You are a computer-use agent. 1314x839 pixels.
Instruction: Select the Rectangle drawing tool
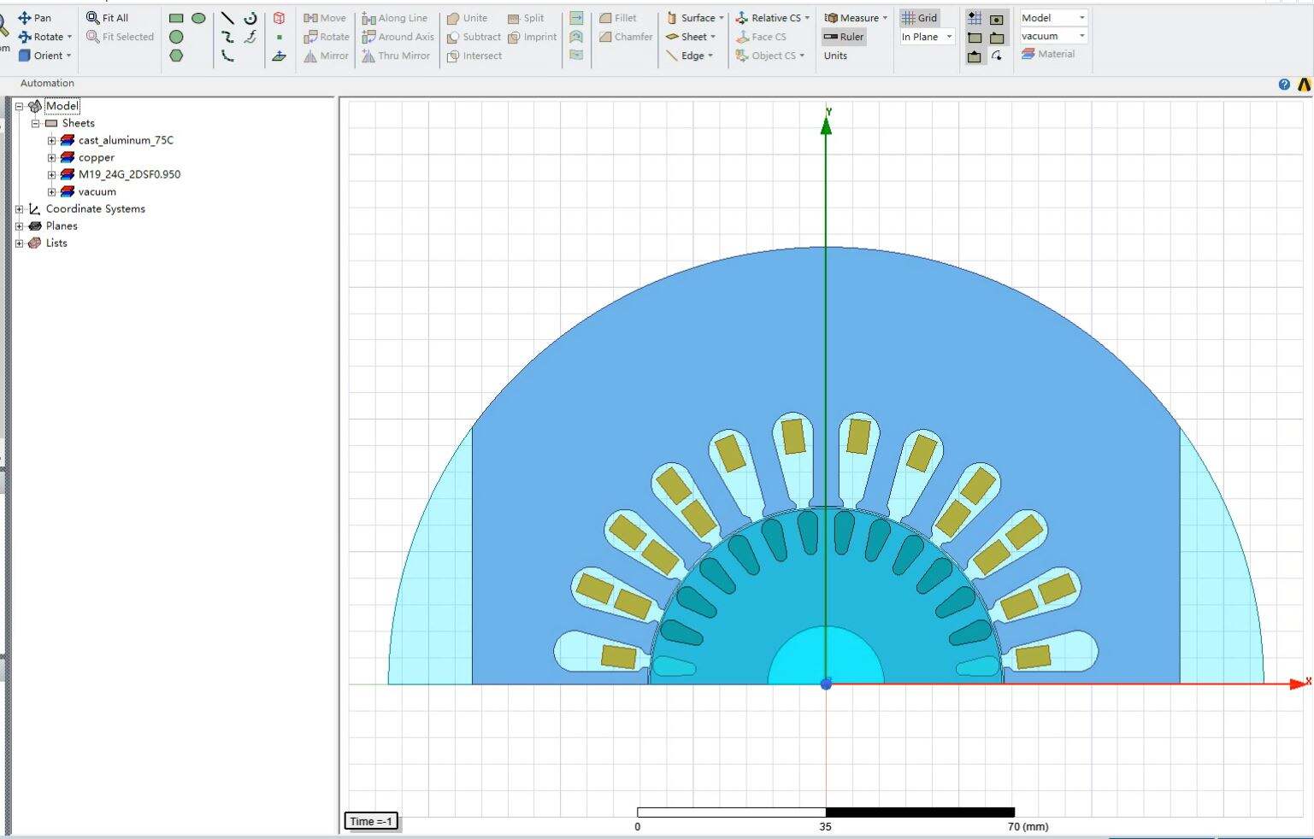(x=177, y=17)
